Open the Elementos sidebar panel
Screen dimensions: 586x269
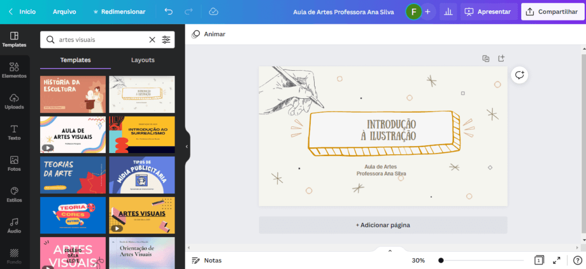point(14,70)
